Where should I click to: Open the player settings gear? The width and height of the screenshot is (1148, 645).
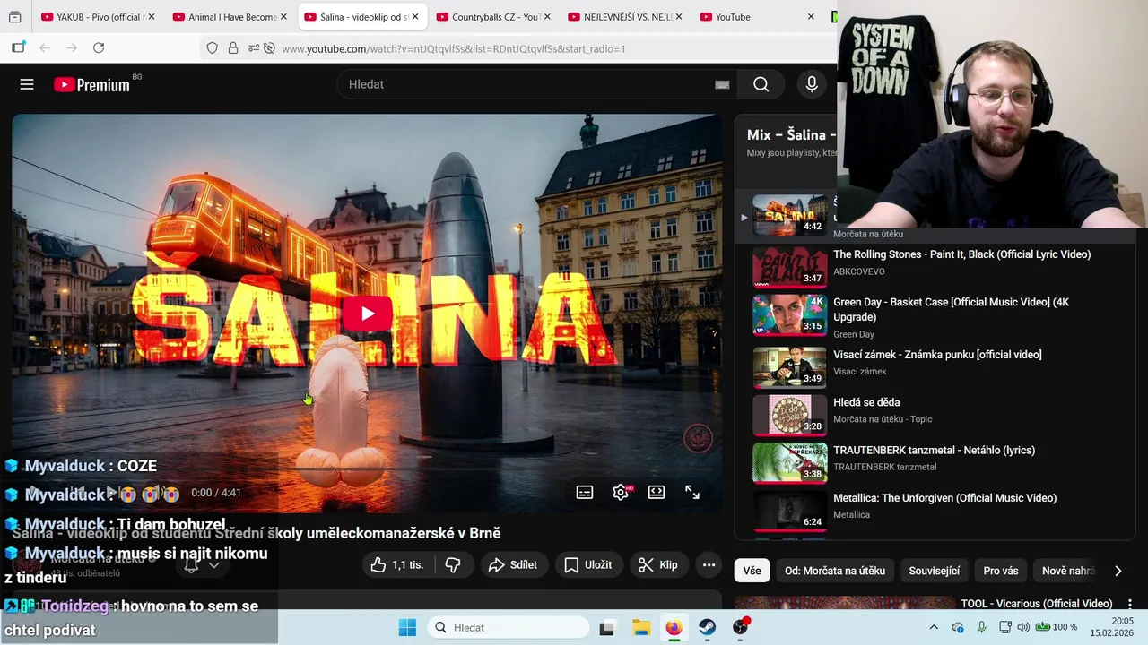pos(621,492)
